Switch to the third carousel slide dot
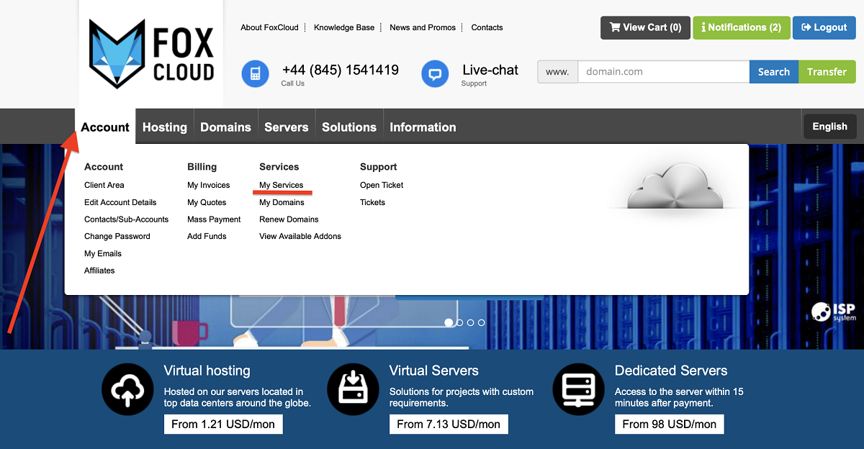 pos(470,322)
